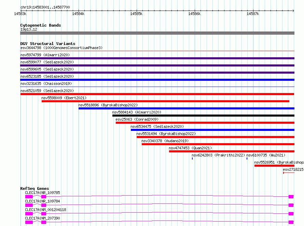Click the first exon block of CLEC17A|NR_109784
This screenshot has width=304, height=226.
pos(29,205)
